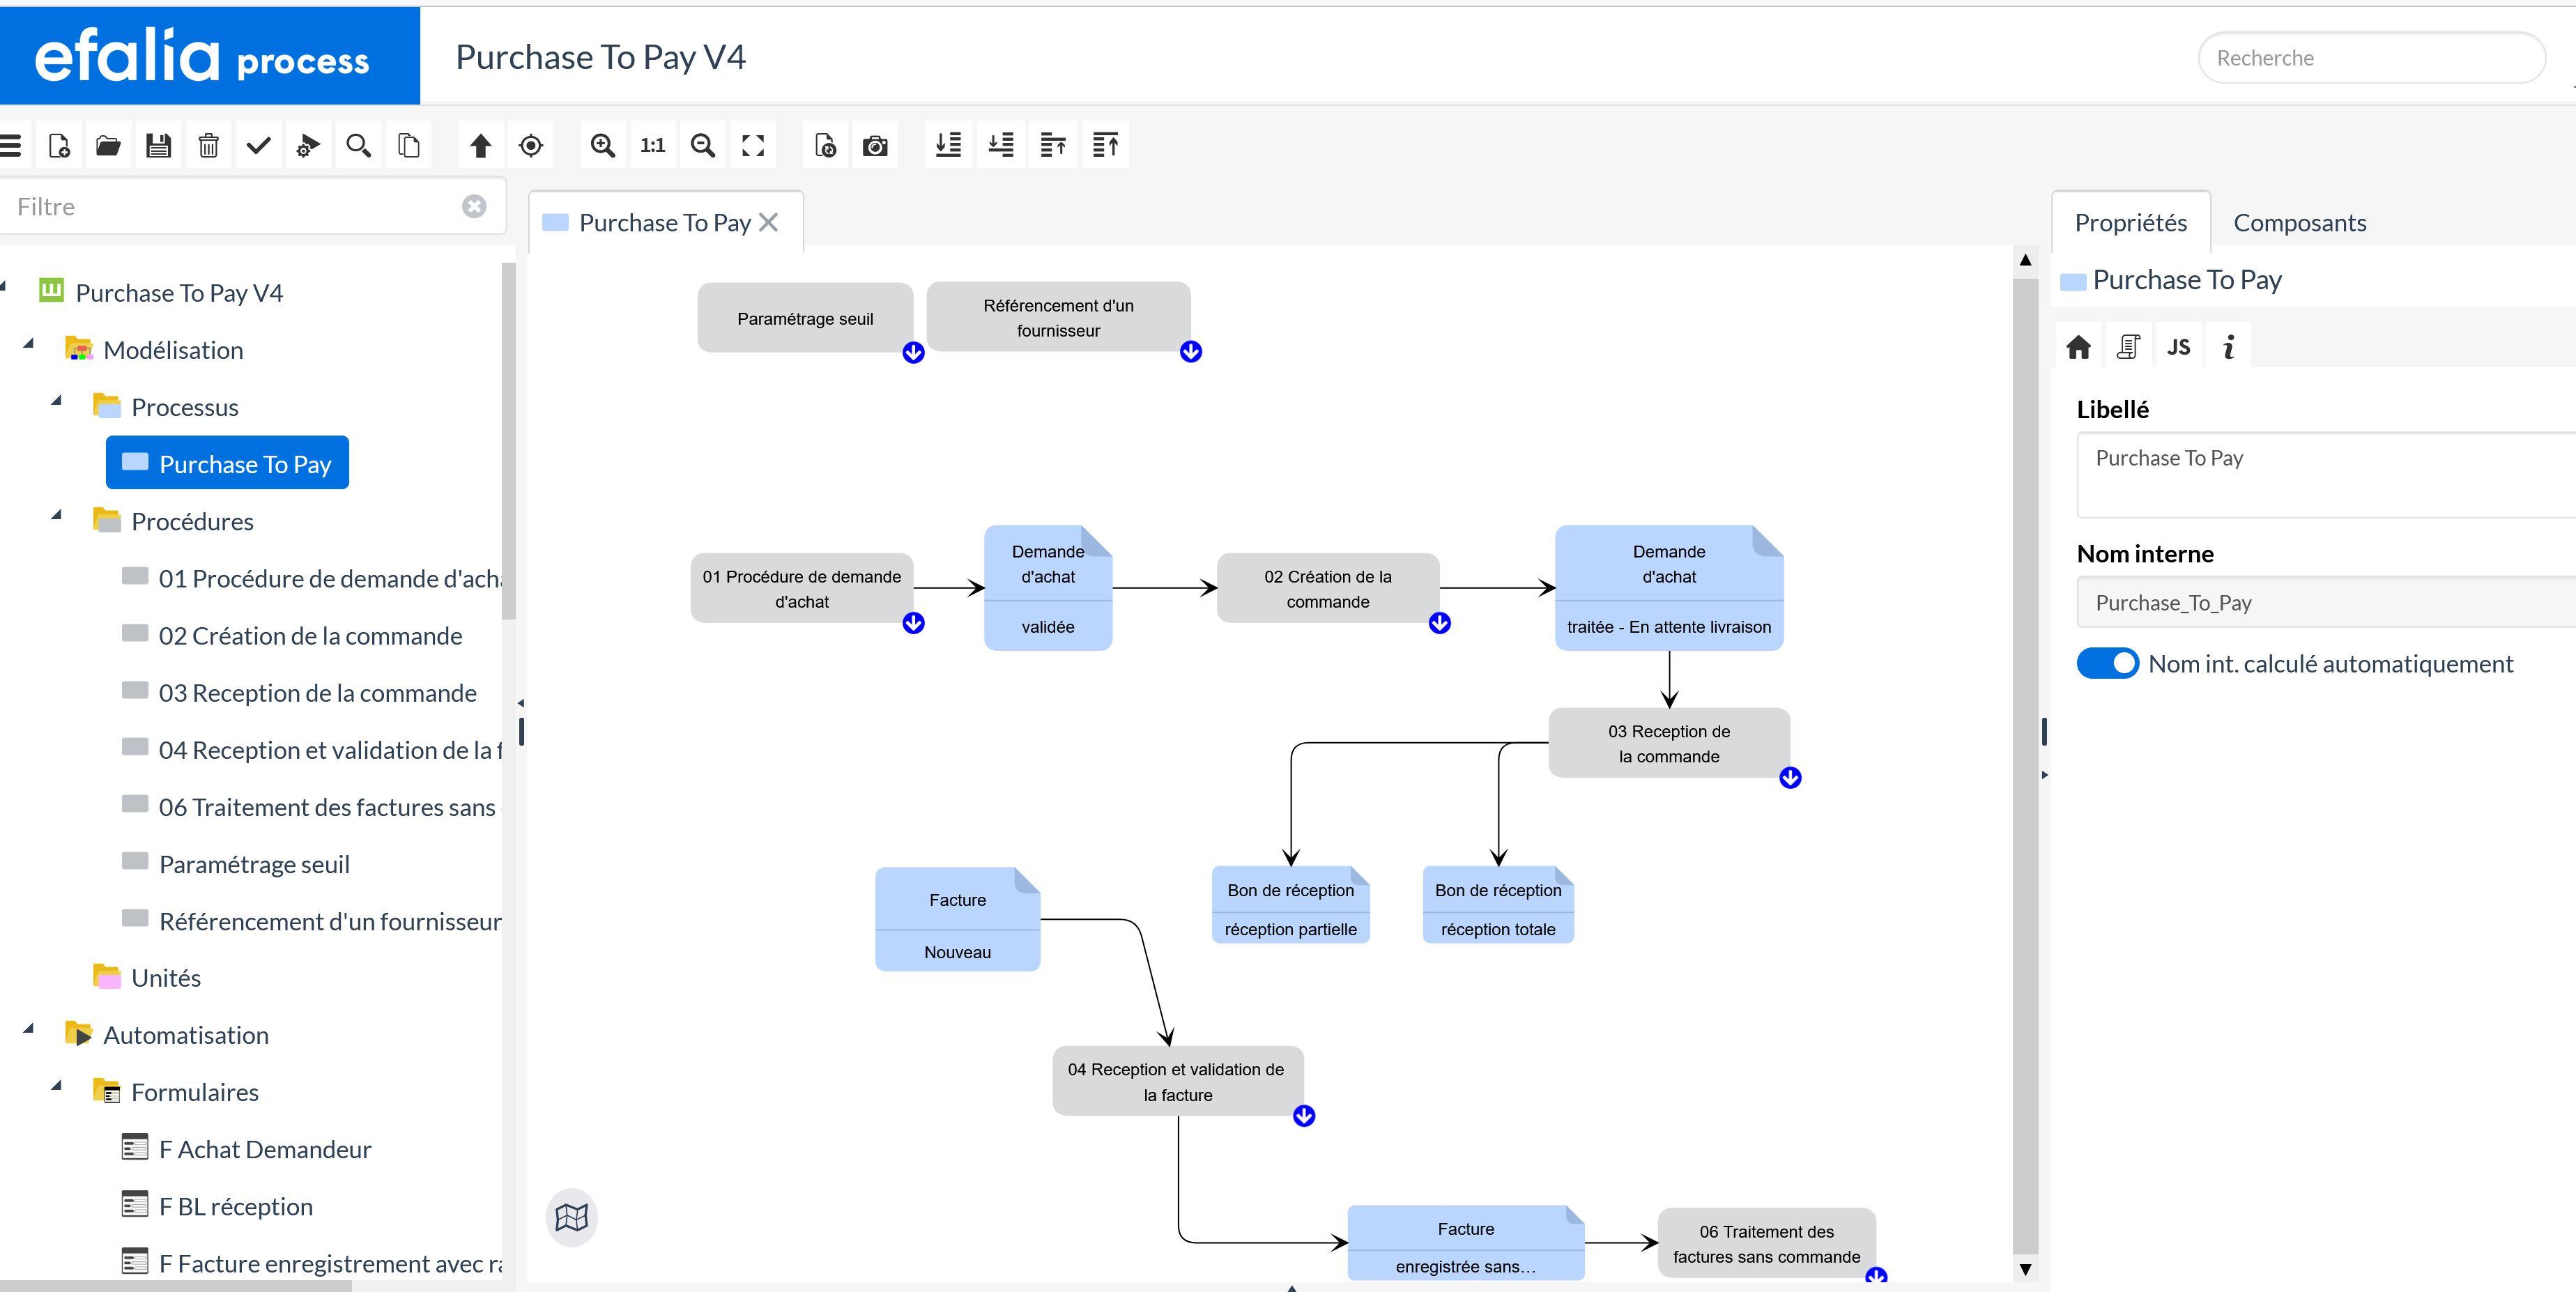The image size is (2576, 1292).
Task: Click the save diagram icon in toolbar
Action: (x=157, y=146)
